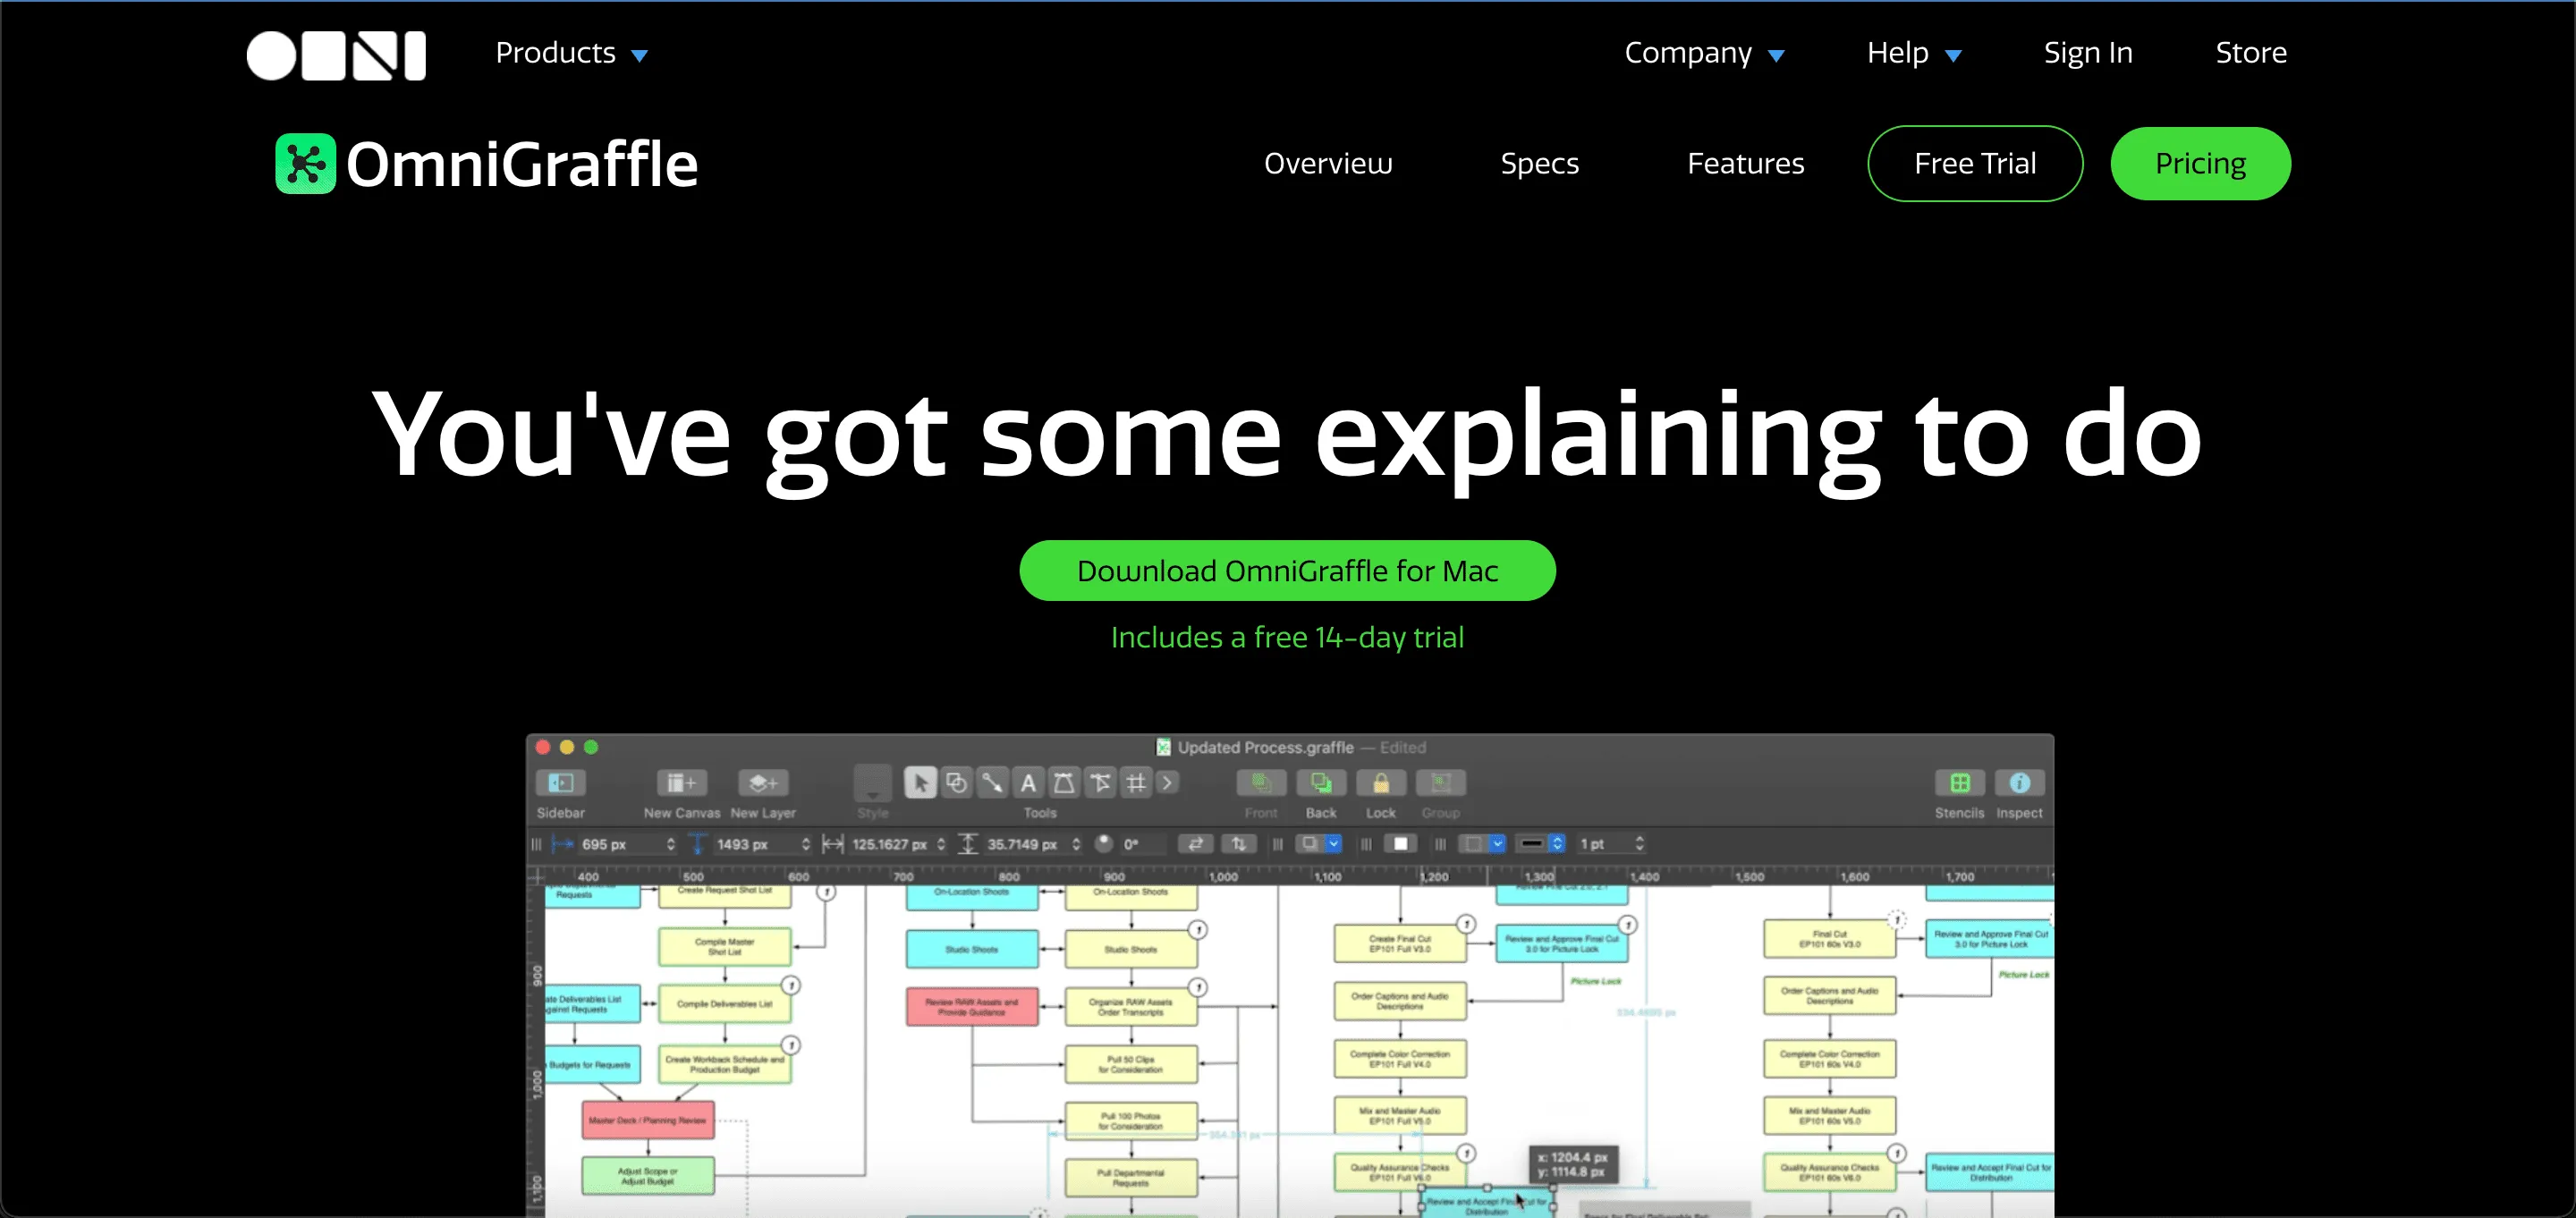The width and height of the screenshot is (2576, 1218).
Task: Click the Sign In link
Action: click(2088, 53)
